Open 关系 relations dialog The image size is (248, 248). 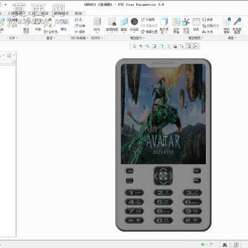point(208,32)
